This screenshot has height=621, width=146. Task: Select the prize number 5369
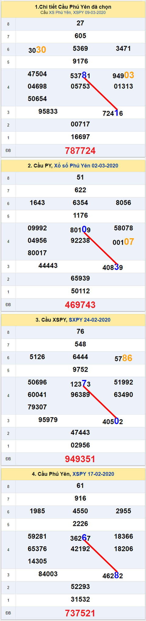point(80,48)
